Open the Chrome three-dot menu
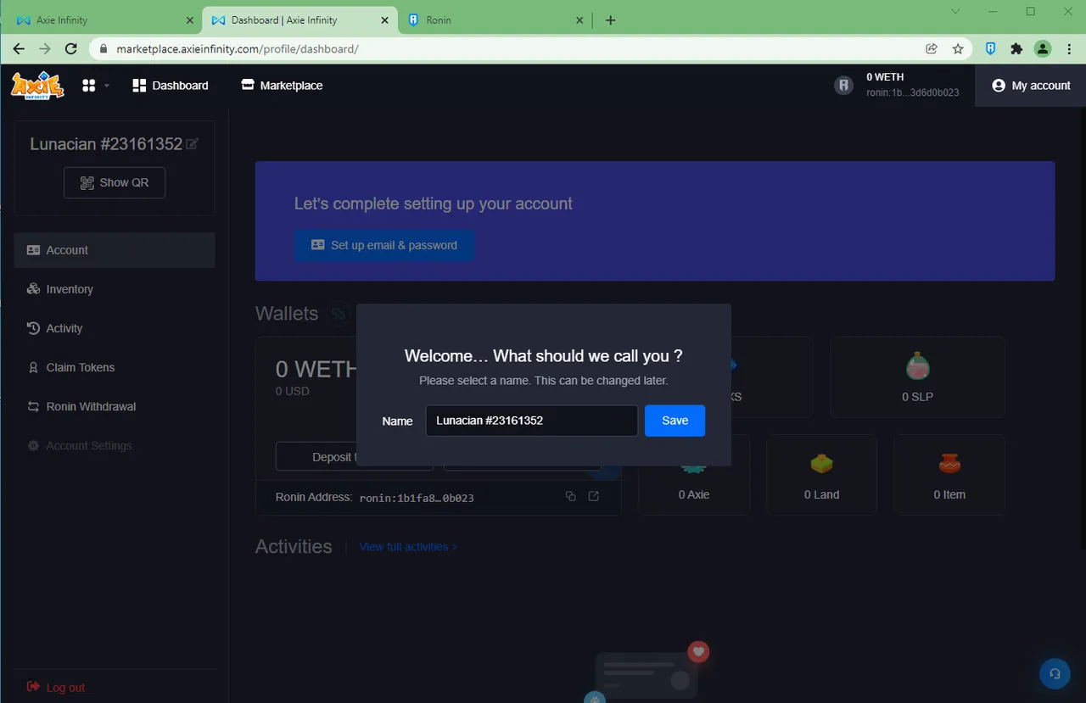Viewport: 1086px width, 703px height. pos(1069,49)
